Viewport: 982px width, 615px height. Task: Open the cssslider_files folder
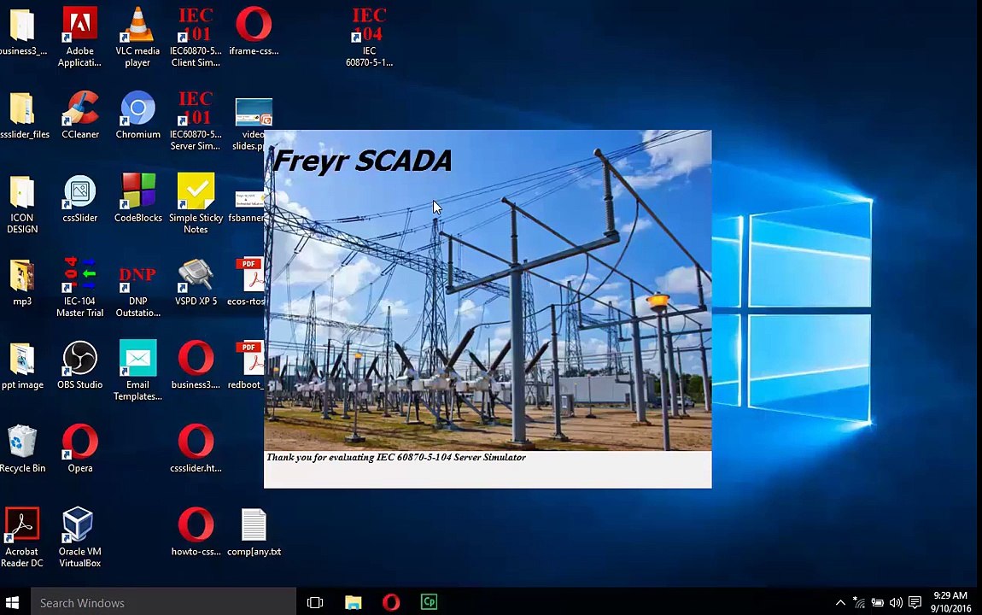tap(24, 114)
